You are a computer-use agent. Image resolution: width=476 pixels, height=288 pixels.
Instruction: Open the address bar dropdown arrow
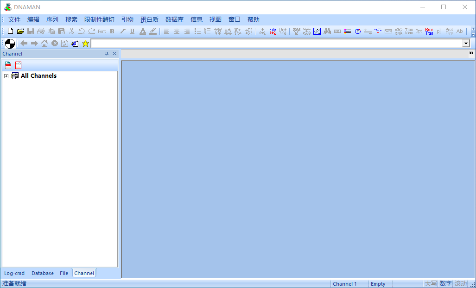pos(466,44)
